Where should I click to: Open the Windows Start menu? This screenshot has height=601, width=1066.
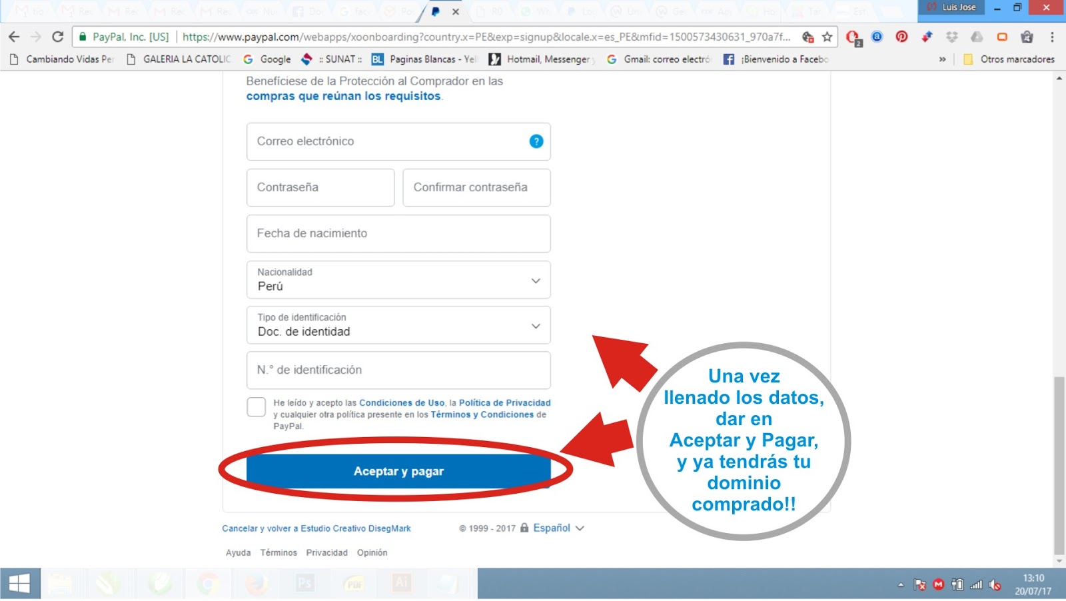click(20, 584)
